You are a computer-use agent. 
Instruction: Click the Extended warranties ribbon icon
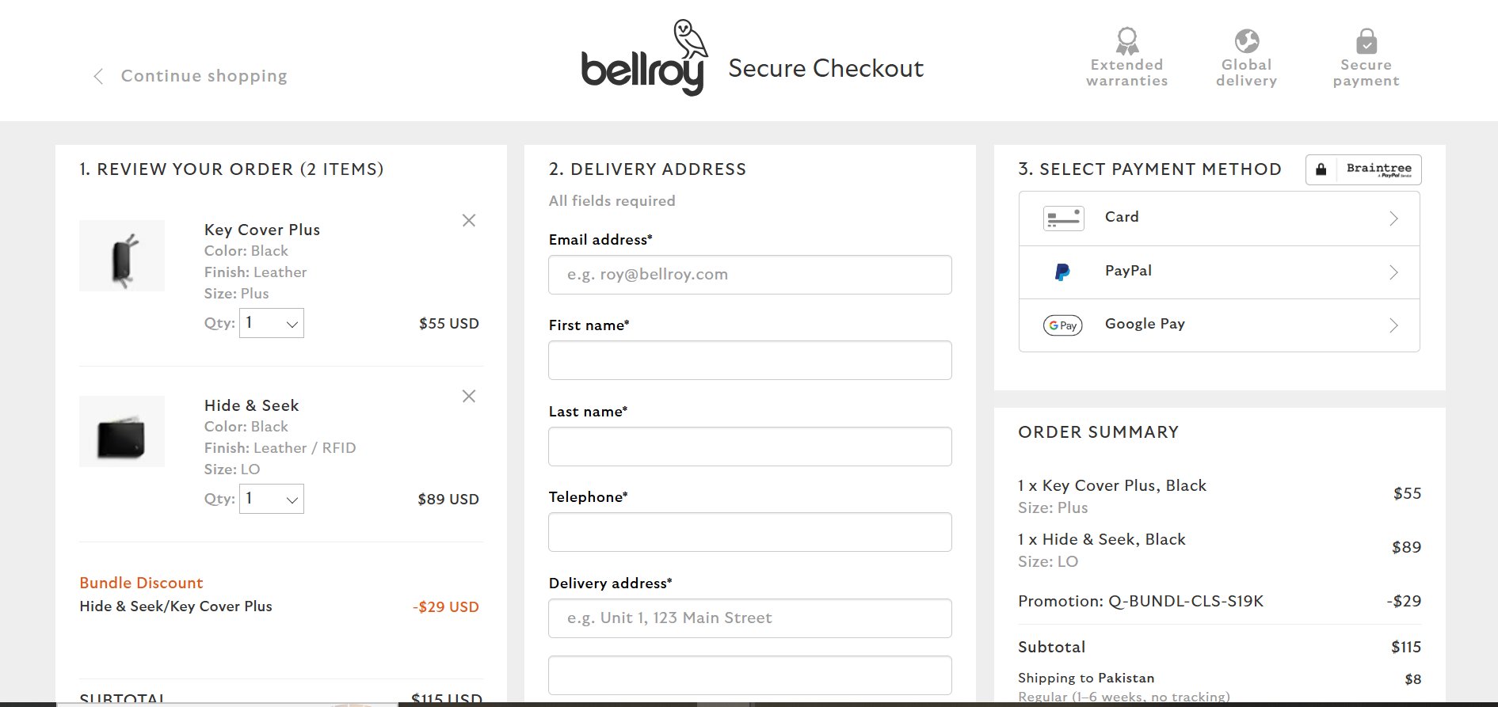tap(1126, 40)
